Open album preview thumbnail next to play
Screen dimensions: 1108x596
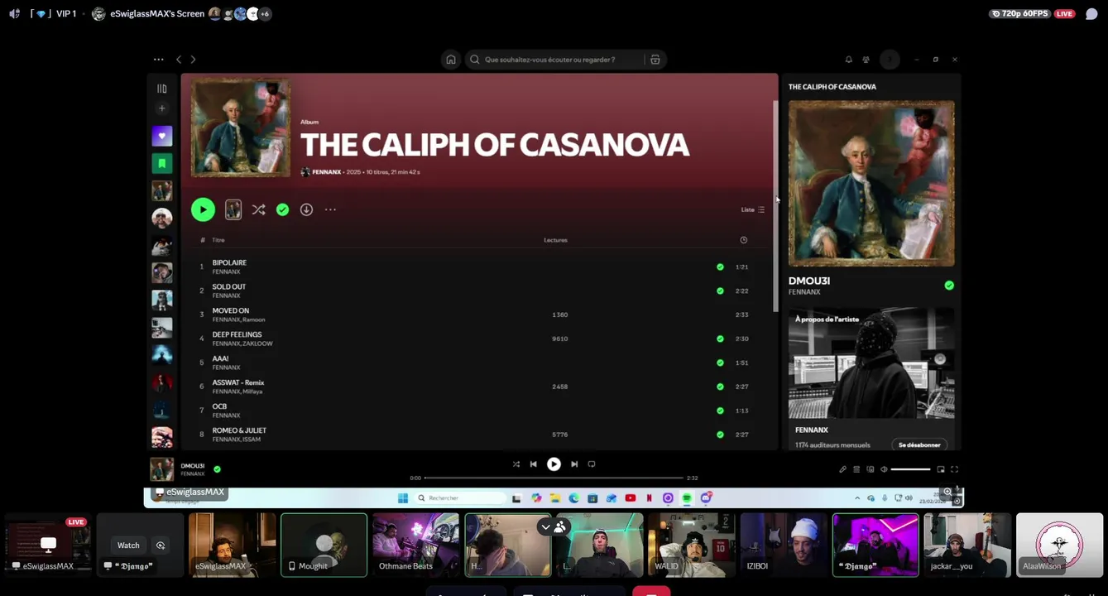233,209
